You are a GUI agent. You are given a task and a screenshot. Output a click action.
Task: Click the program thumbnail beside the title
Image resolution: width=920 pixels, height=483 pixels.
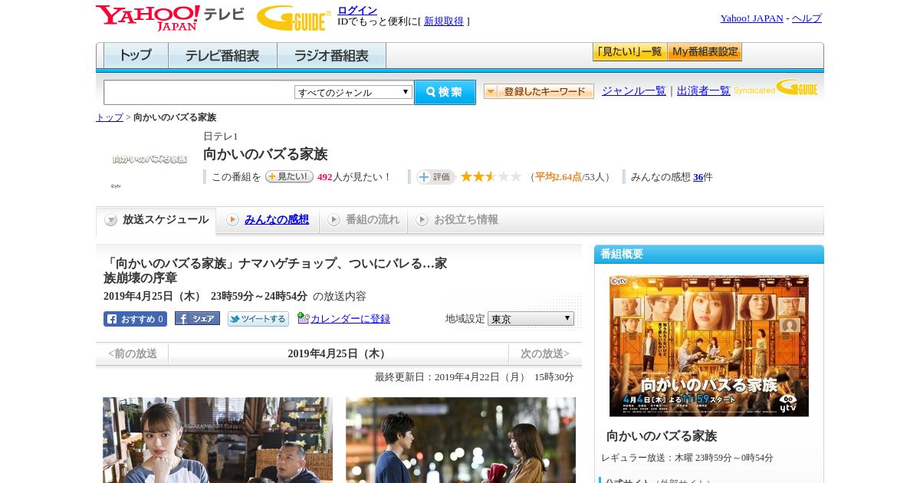coord(149,159)
